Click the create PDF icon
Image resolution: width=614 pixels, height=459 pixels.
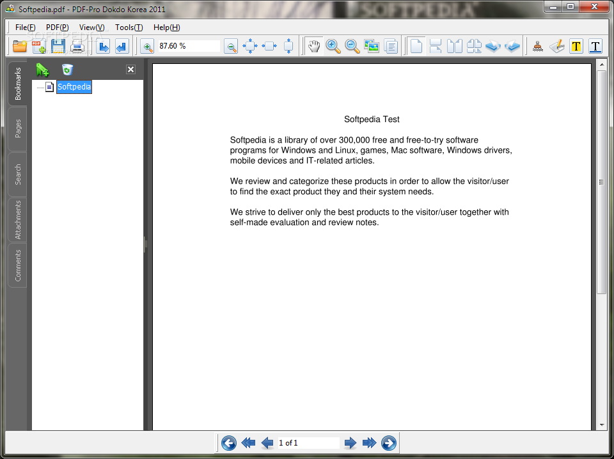(38, 46)
